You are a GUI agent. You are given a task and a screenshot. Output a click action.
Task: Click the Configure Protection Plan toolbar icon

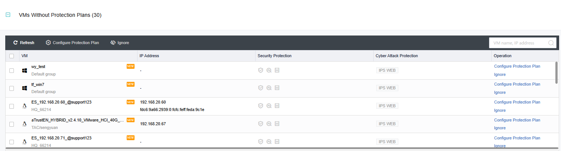[x=48, y=43]
